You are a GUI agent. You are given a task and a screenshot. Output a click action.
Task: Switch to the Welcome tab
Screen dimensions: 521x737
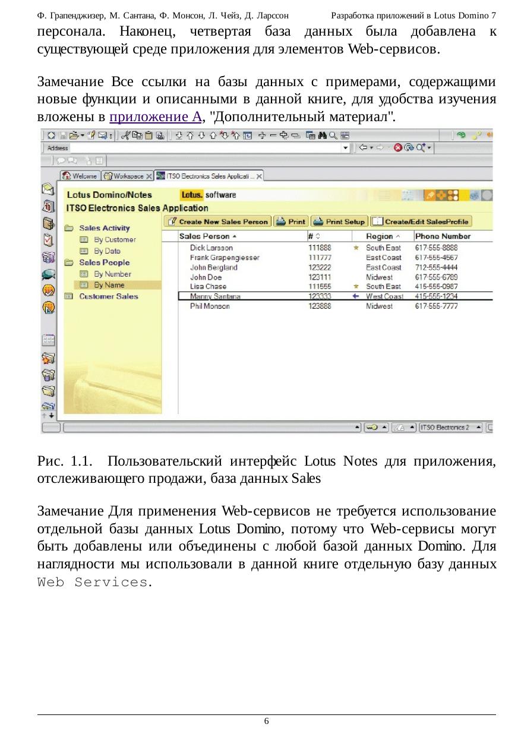[80, 176]
